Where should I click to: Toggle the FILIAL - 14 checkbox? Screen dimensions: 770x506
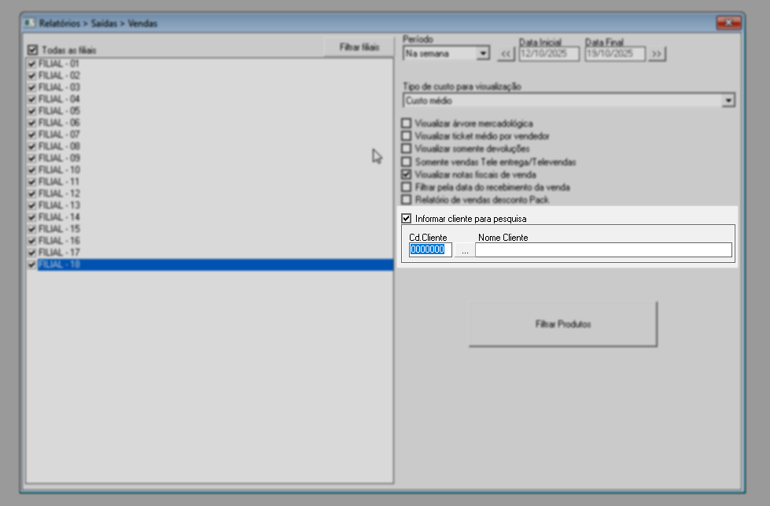[x=32, y=217]
